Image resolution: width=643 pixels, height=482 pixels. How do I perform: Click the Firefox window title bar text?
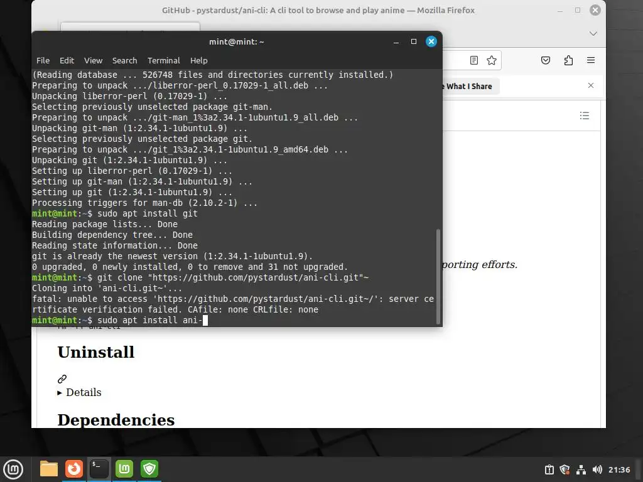click(318, 10)
